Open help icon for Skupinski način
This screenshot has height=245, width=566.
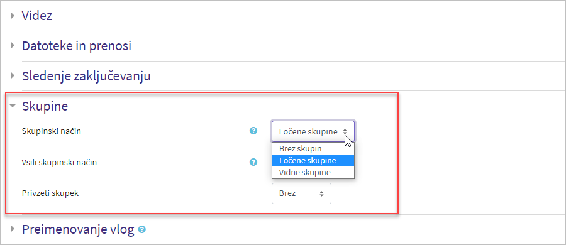click(x=253, y=131)
